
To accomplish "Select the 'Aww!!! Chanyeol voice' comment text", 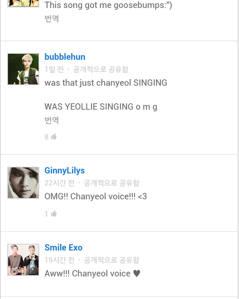I will pyautogui.click(x=93, y=274).
